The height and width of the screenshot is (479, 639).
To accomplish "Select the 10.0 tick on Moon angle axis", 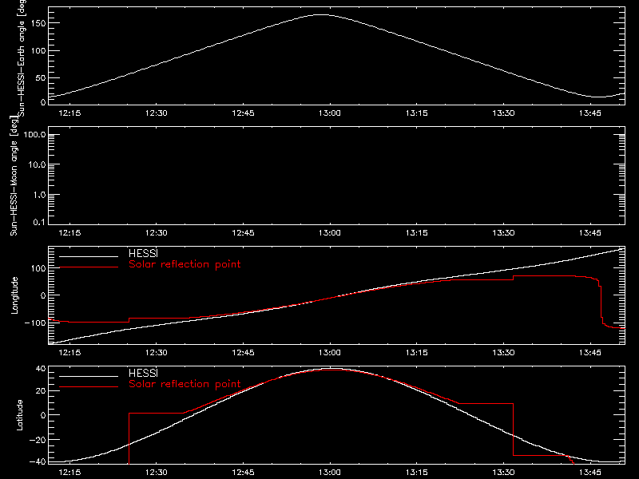I will coord(37,164).
